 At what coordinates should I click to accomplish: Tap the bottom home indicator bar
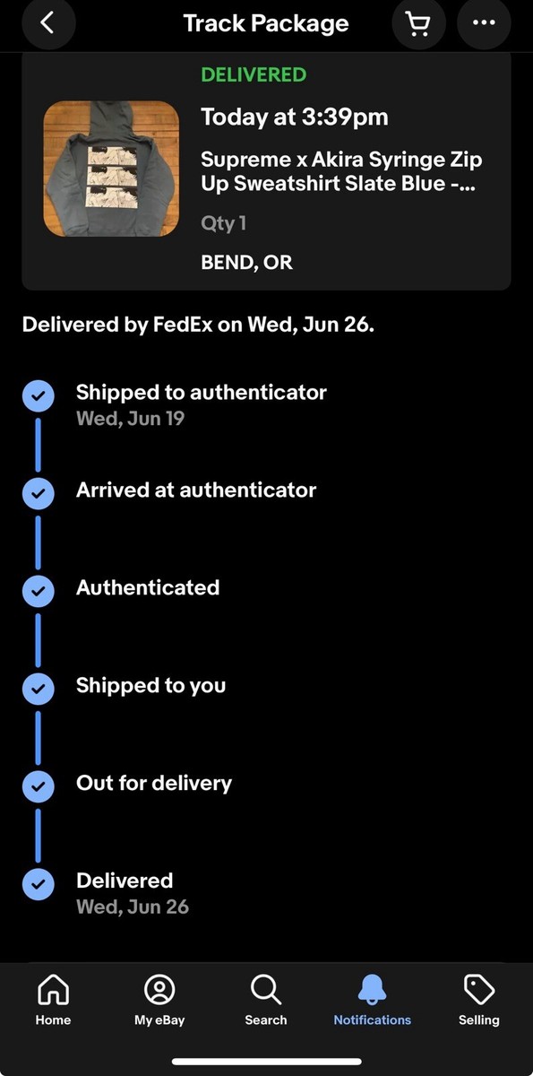click(x=266, y=1063)
